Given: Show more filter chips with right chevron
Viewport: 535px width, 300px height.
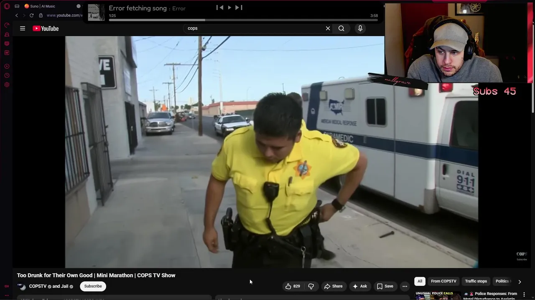Looking at the screenshot, I should click(520, 282).
